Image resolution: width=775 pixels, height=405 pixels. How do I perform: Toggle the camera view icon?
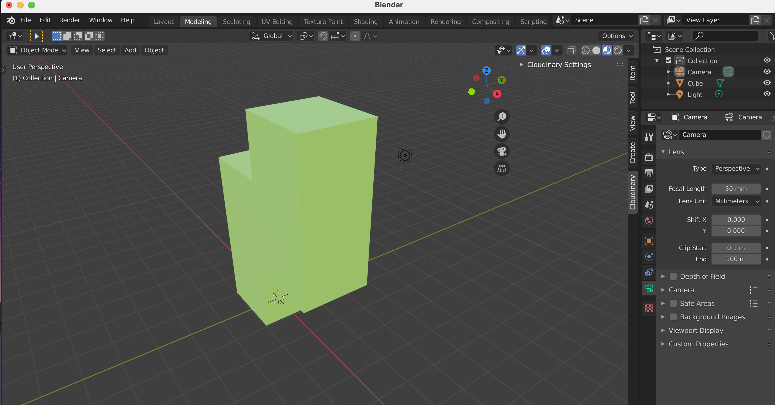tap(502, 151)
